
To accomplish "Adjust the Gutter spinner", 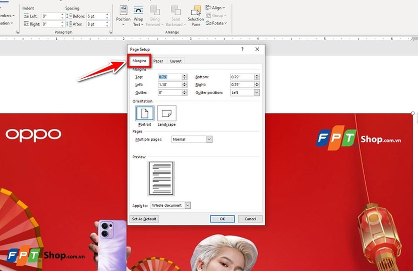I will click(184, 92).
